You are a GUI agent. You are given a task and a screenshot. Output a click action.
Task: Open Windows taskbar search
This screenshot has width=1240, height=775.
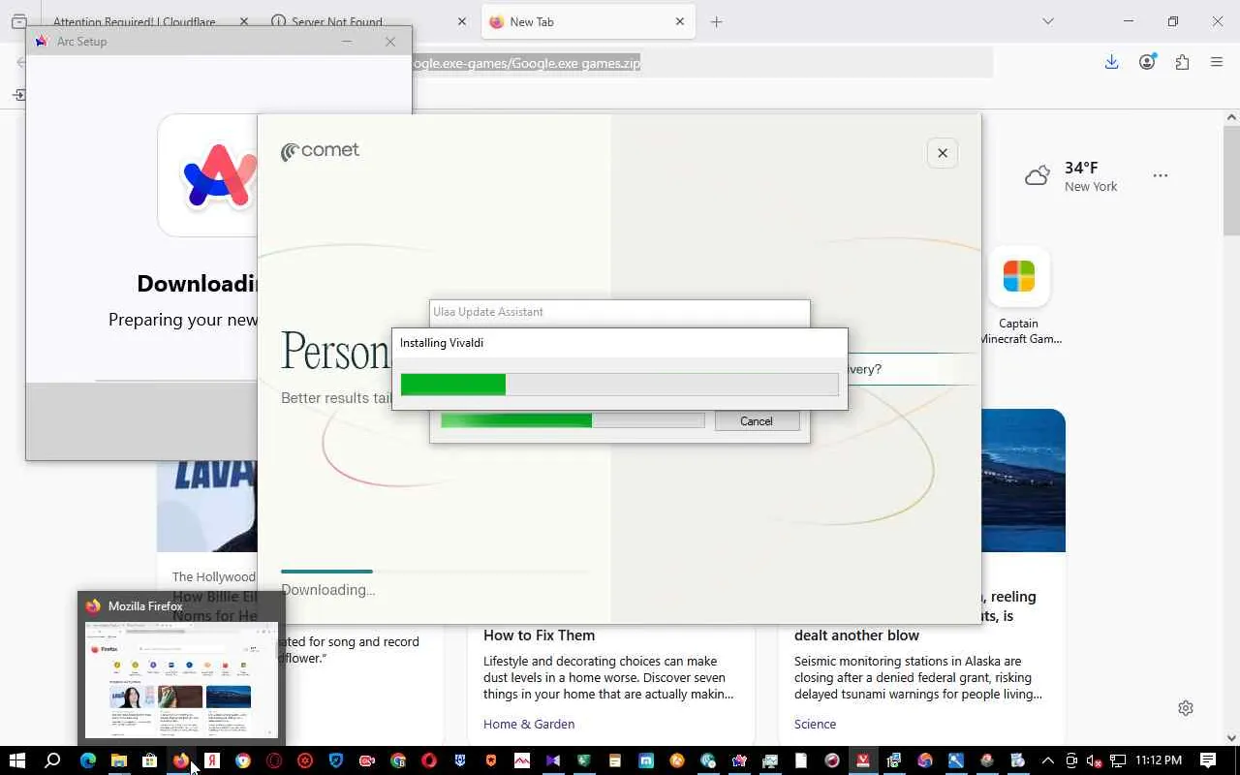(53, 760)
